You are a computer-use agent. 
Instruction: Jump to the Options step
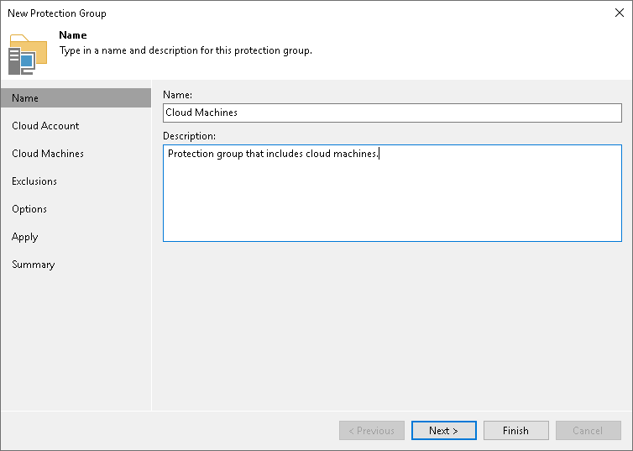click(29, 209)
